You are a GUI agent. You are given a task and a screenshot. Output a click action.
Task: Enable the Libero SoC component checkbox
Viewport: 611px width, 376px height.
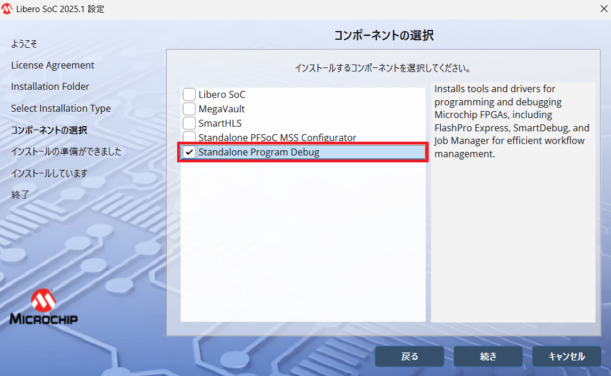coord(189,94)
